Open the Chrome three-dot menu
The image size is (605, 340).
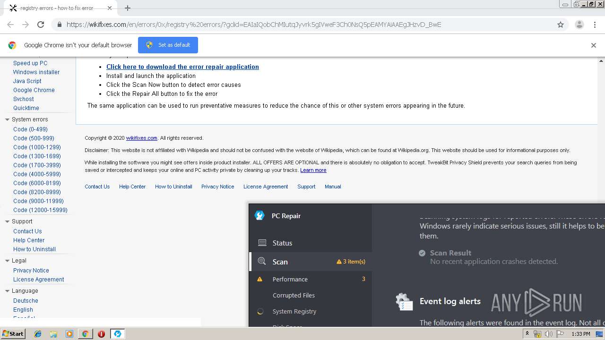pyautogui.click(x=595, y=25)
